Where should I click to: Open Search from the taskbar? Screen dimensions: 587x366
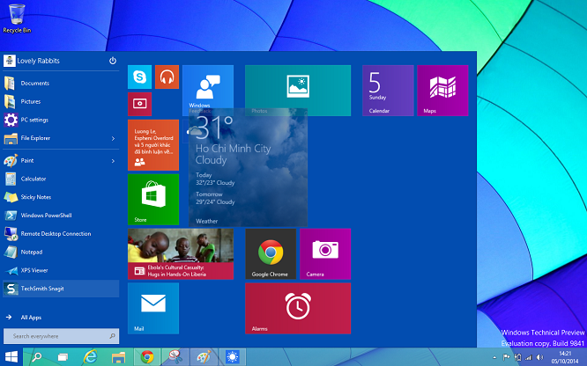pos(36,357)
